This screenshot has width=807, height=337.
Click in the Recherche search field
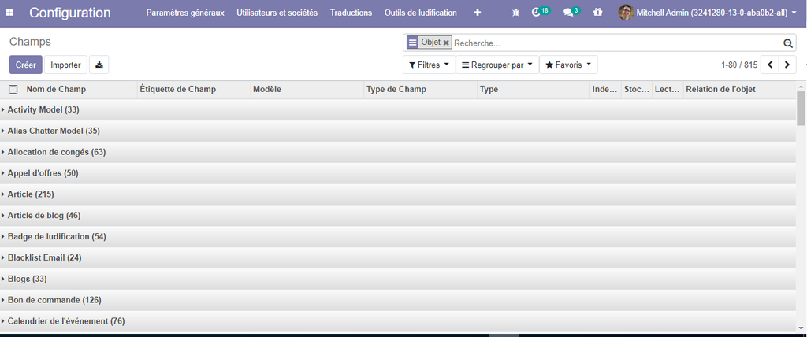click(x=615, y=43)
